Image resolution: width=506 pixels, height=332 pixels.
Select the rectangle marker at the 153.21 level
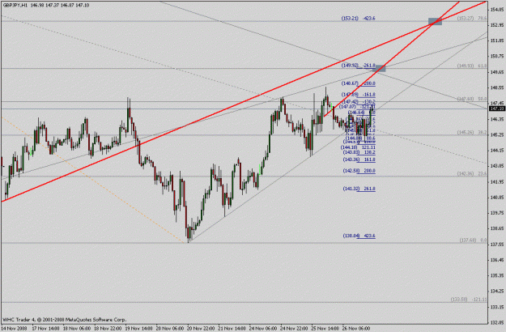435,22
